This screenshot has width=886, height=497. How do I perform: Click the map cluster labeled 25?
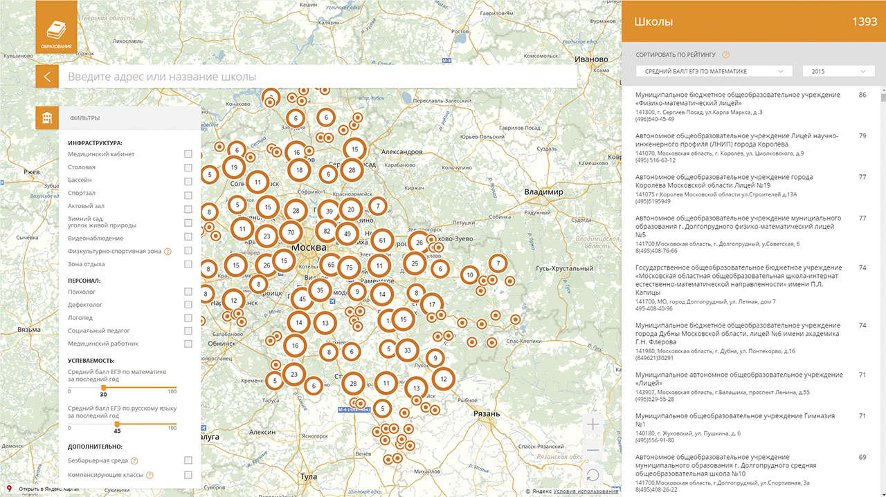pos(415,263)
